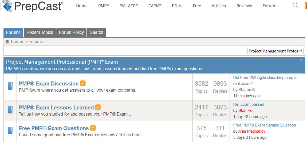Switch to the Recent Topics tab

40,32
